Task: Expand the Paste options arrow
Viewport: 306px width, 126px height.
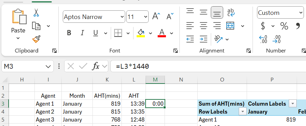Action: 18,38
